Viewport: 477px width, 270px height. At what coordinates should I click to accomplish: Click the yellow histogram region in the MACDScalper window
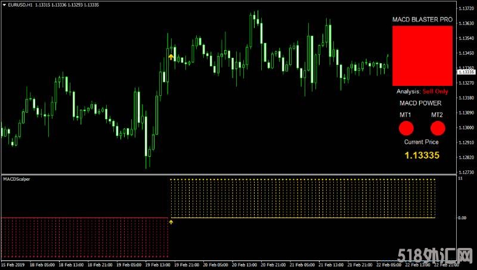pos(303,198)
